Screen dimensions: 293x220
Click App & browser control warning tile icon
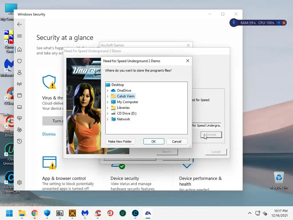(50, 163)
